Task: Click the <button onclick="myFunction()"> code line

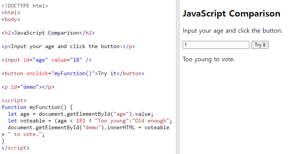Action: [73, 73]
